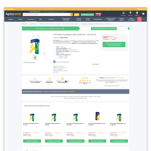Click the red PROMO menu item

click(x=139, y=19)
